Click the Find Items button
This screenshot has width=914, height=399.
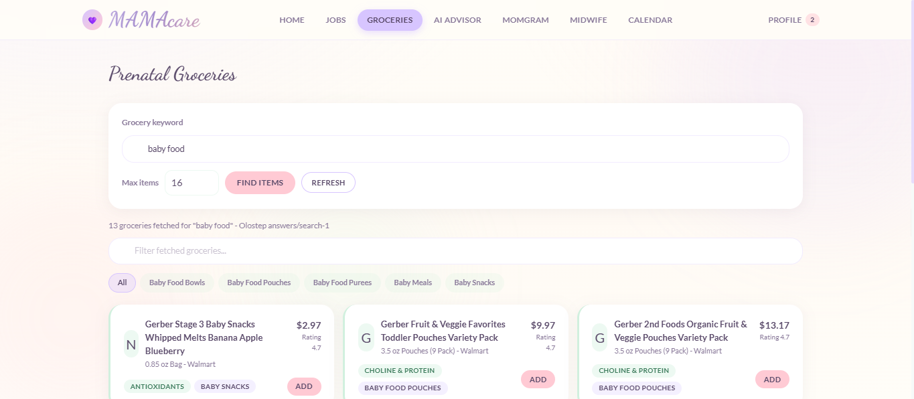260,183
